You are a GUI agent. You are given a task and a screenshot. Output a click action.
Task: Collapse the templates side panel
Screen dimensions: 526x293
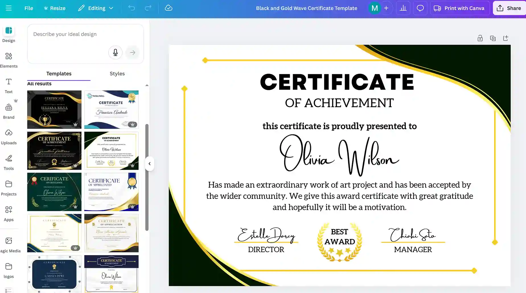[149, 163]
